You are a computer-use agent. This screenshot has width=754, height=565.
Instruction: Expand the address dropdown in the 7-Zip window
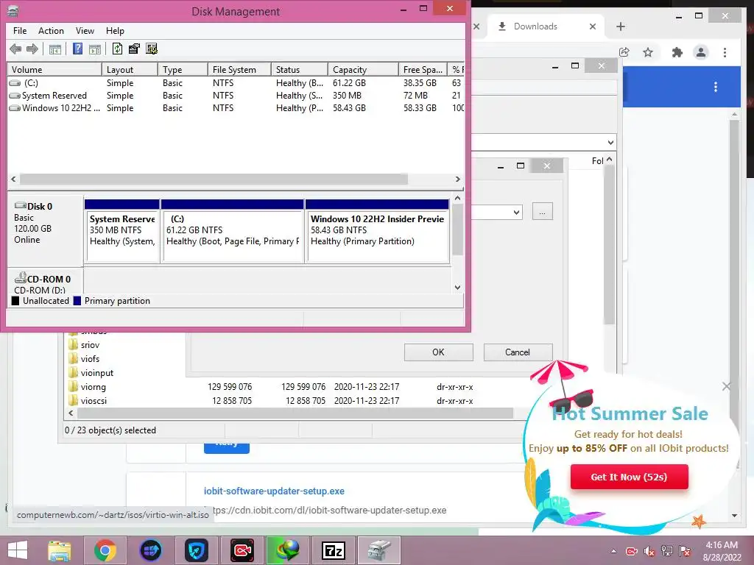coord(610,143)
